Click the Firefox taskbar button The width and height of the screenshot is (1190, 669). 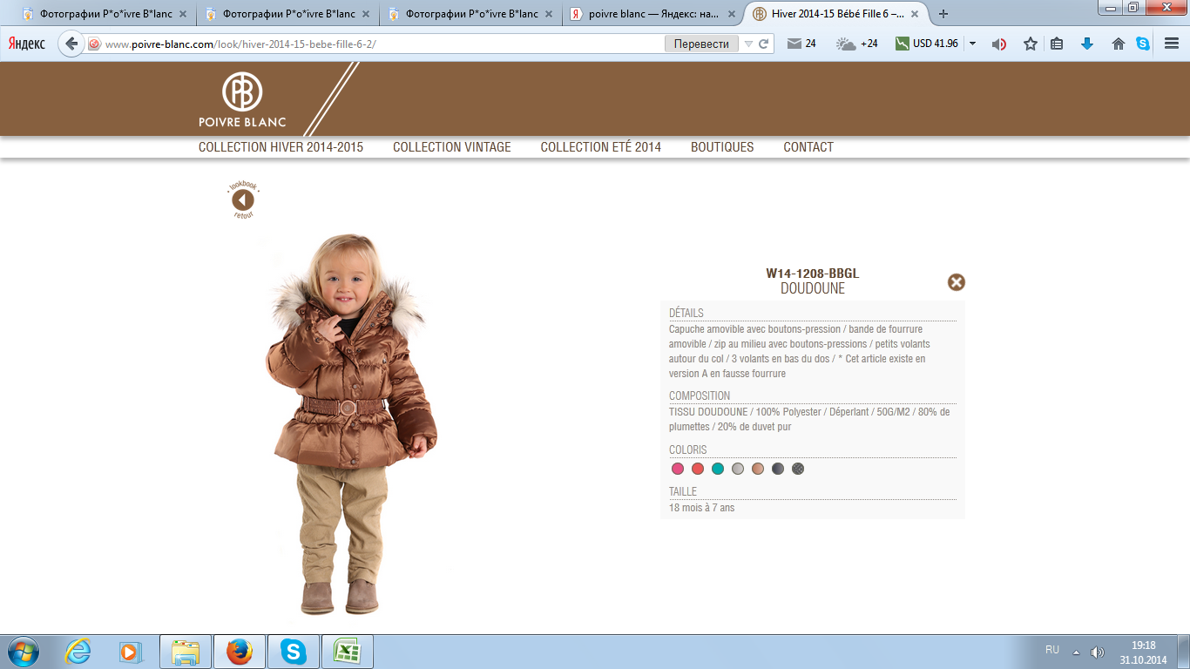[240, 652]
